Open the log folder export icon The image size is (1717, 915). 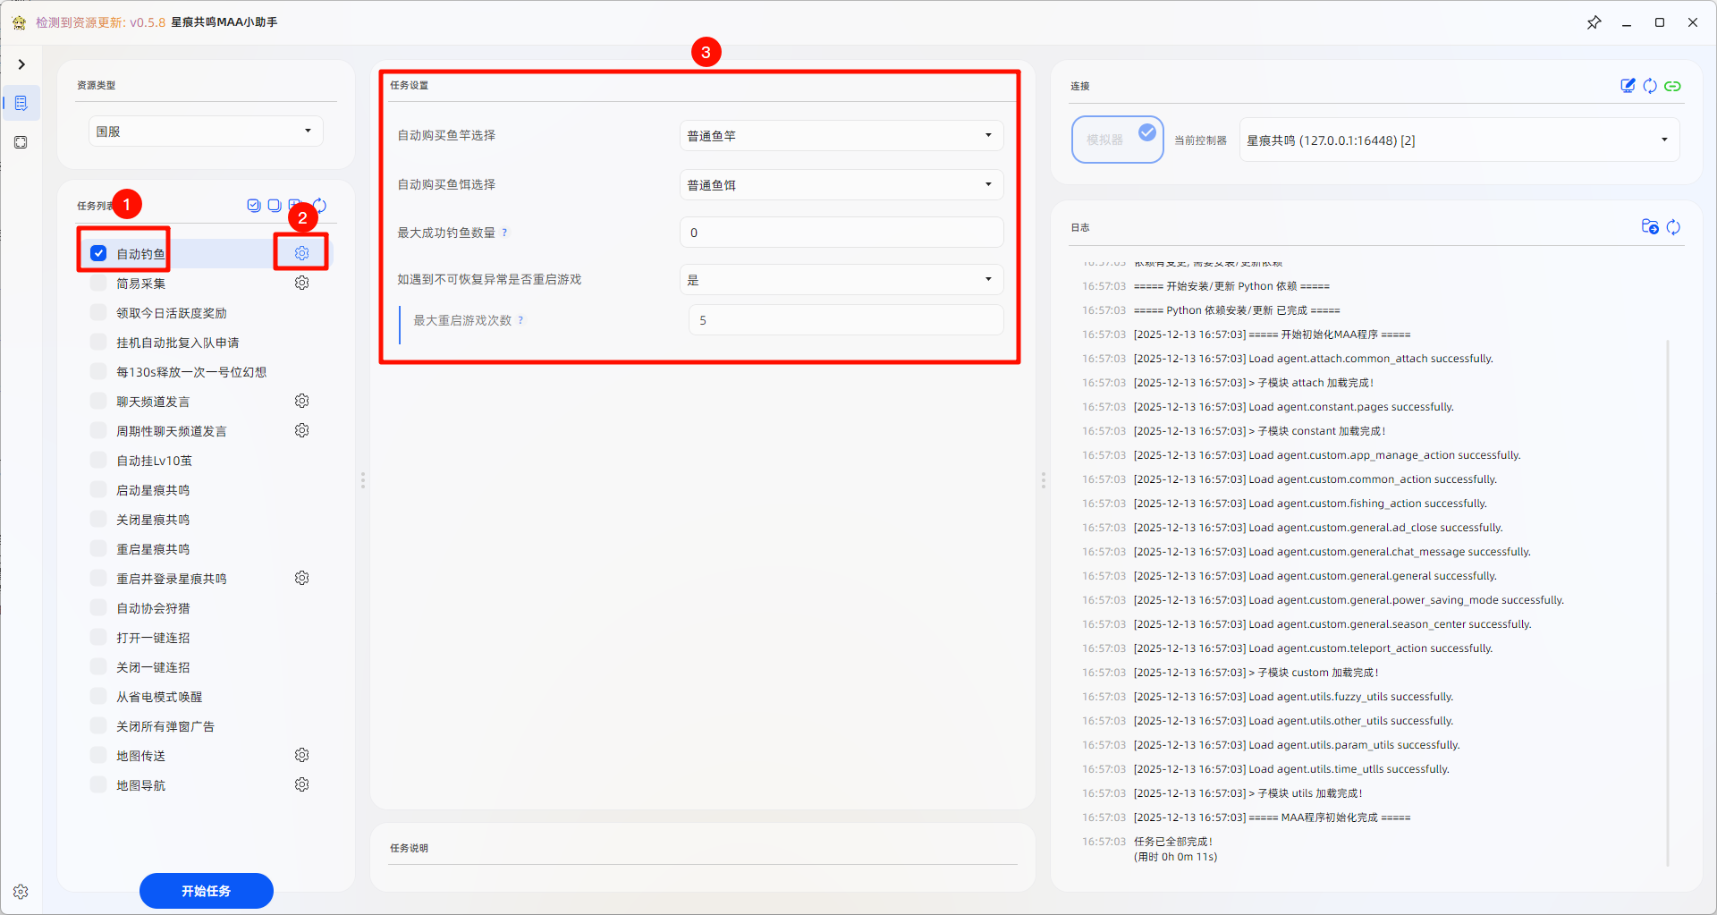point(1650,227)
